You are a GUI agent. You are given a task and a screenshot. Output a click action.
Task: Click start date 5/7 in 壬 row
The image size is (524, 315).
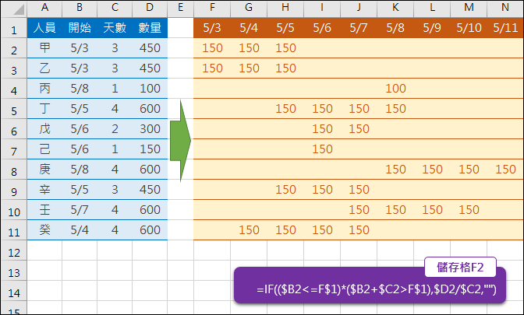tap(80, 210)
